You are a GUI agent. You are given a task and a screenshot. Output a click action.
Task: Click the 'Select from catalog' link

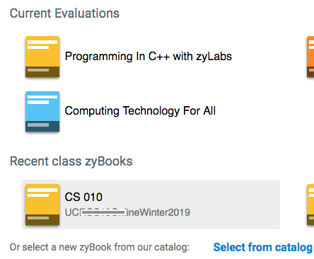tap(263, 247)
